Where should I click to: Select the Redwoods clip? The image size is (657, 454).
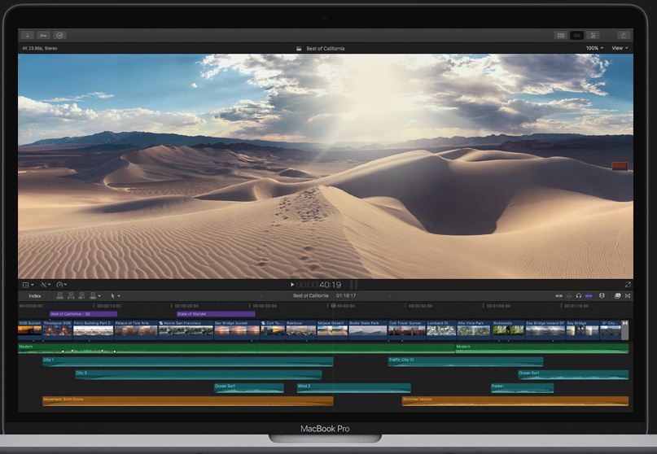pyautogui.click(x=508, y=329)
